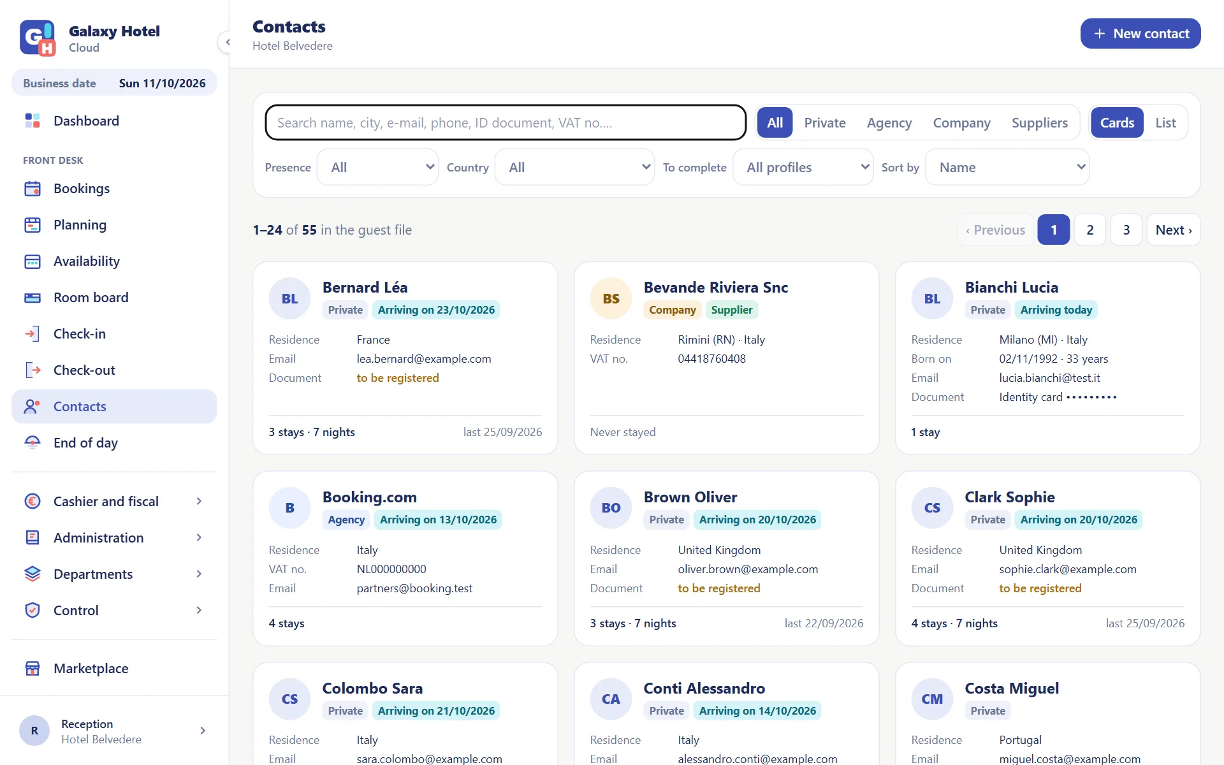The height and width of the screenshot is (765, 1224).
Task: Expand the Reception user menu chevron
Action: tap(203, 731)
